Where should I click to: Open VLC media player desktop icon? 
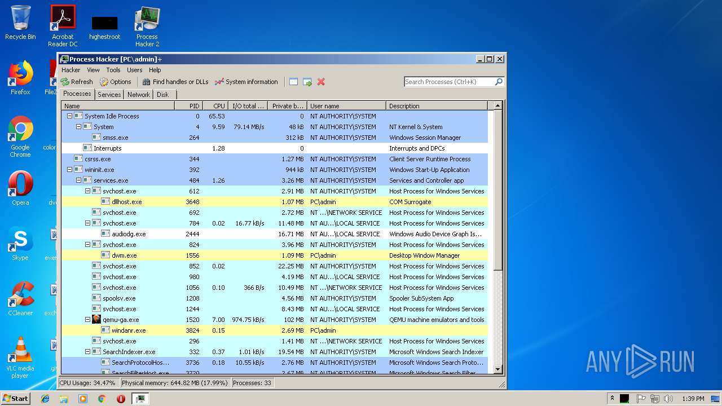coord(20,358)
